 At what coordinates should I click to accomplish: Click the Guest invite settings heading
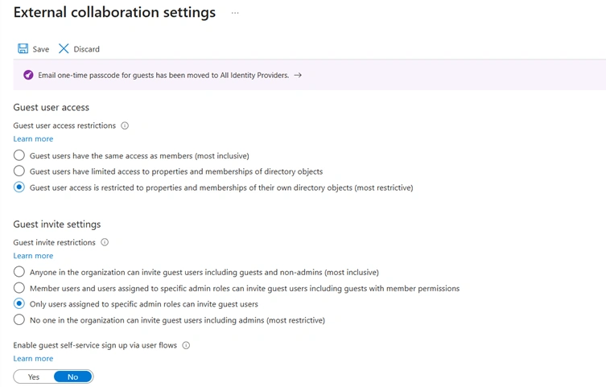[x=57, y=224]
